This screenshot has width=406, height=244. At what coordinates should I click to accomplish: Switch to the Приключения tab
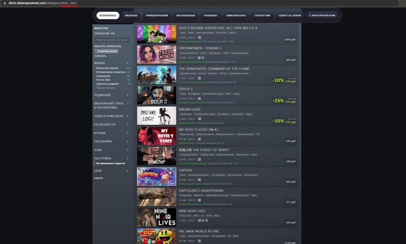(157, 15)
